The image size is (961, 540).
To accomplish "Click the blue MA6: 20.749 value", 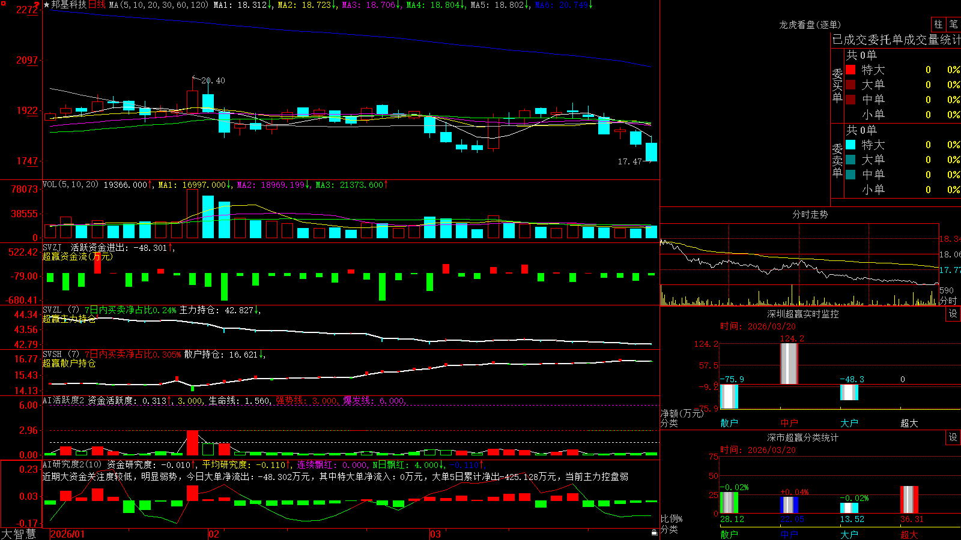I will coord(564,5).
